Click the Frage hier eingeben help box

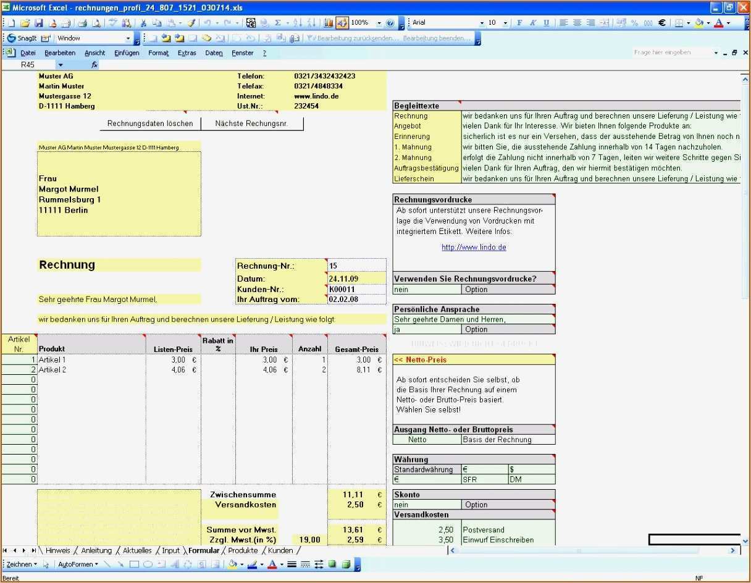(x=672, y=52)
